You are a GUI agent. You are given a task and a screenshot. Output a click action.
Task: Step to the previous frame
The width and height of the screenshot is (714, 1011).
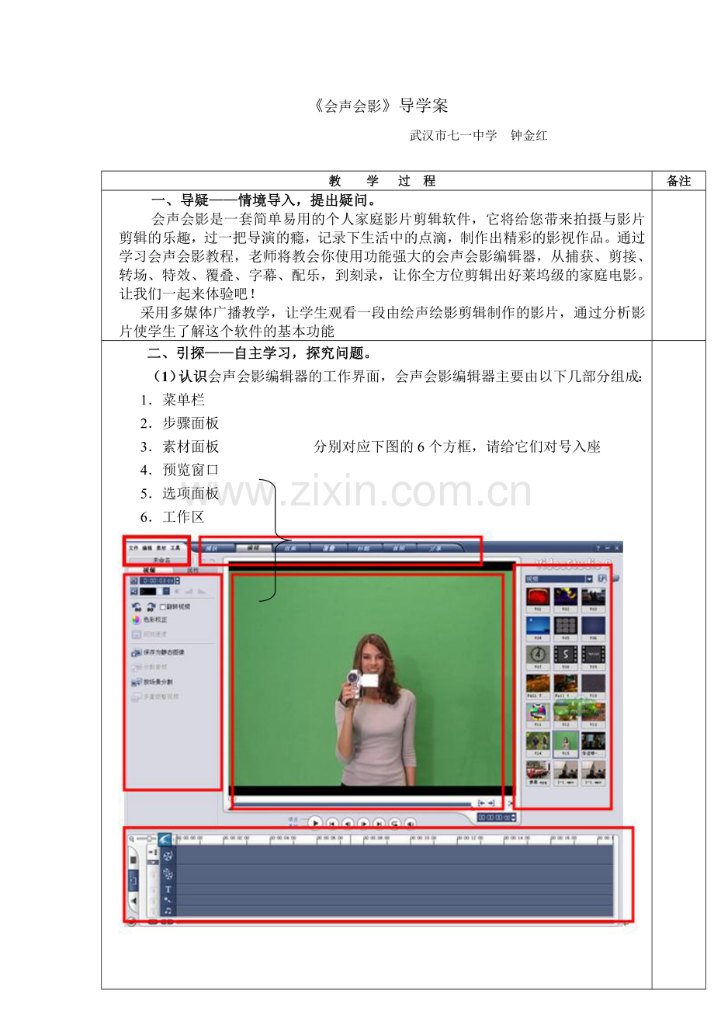pos(348,822)
